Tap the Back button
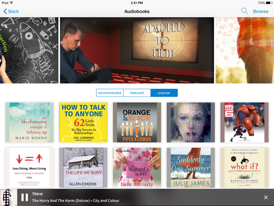The height and width of the screenshot is (206, 274). (x=11, y=12)
